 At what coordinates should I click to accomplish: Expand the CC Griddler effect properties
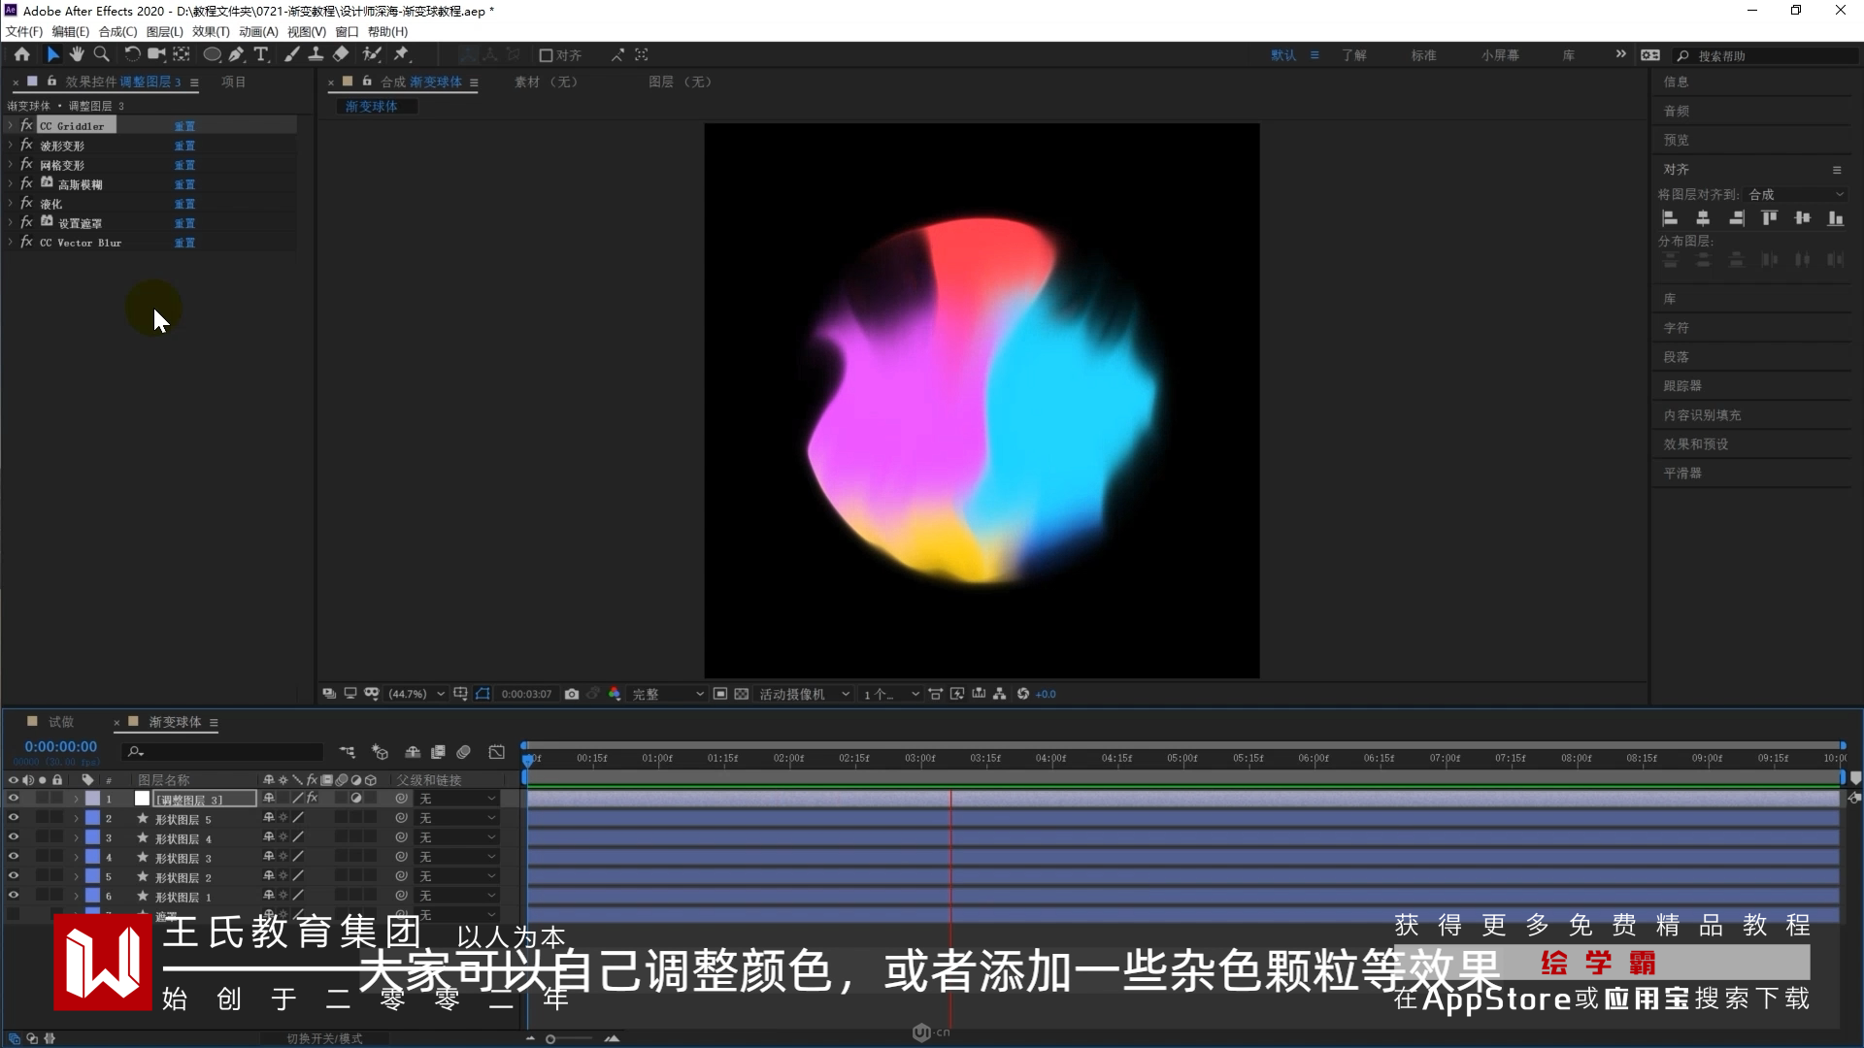10,126
